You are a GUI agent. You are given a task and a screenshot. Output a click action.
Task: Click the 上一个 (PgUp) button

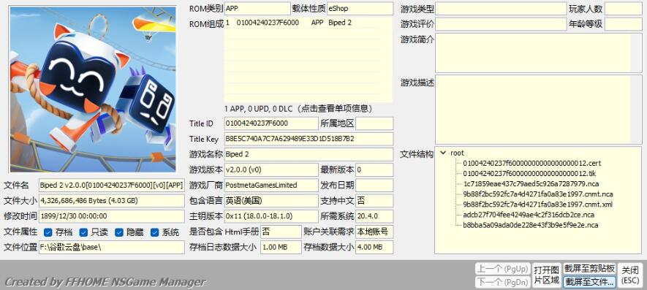click(x=502, y=269)
